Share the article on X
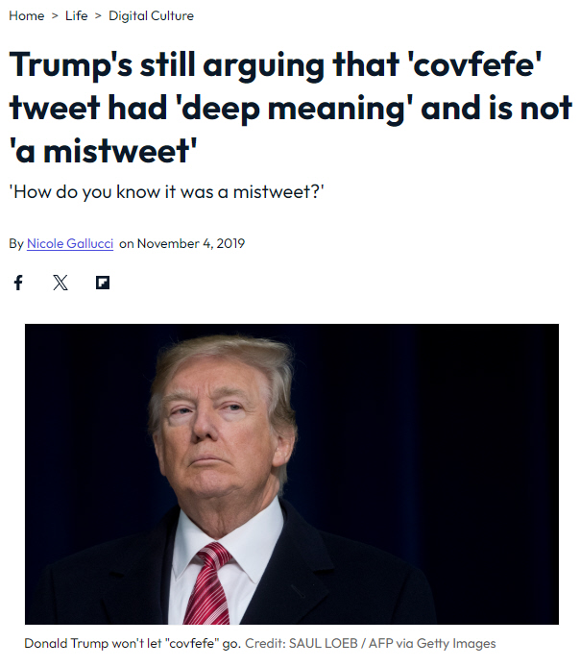 click(60, 283)
